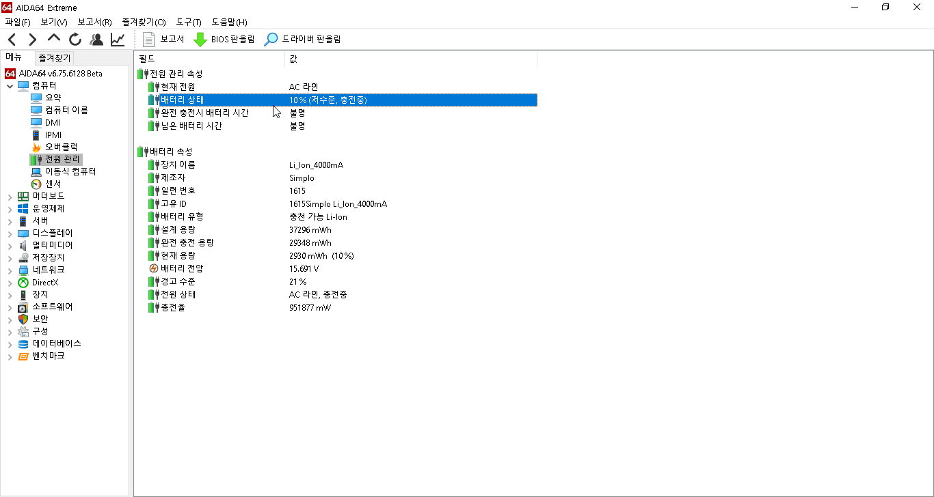Image resolution: width=934 pixels, height=497 pixels.
Task: Click the 보안 shield icon
Action: [23, 319]
